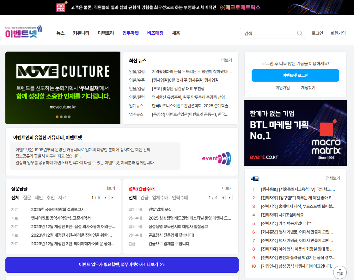
Task: Select 긴급 tab in 섭외/긴급수배
Action: [x=144, y=197]
